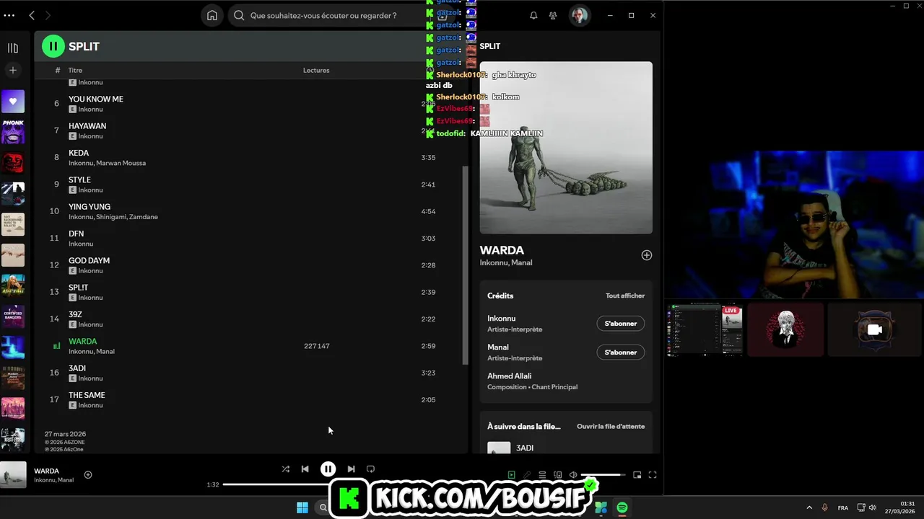This screenshot has width=924, height=519.
Task: Subscribe to Manal in Crédits
Action: click(x=620, y=352)
